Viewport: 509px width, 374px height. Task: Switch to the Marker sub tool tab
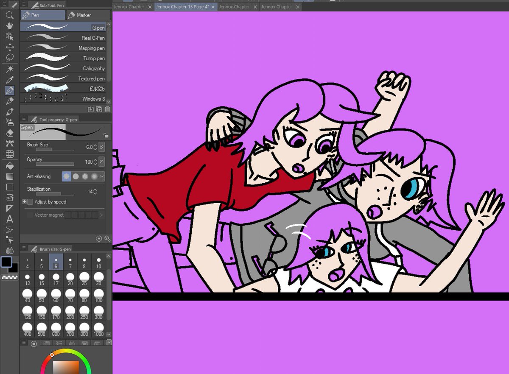click(x=88, y=15)
